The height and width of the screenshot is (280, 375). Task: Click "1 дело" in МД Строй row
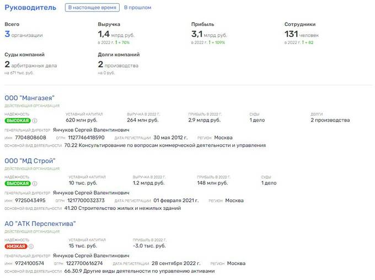pos(269,183)
